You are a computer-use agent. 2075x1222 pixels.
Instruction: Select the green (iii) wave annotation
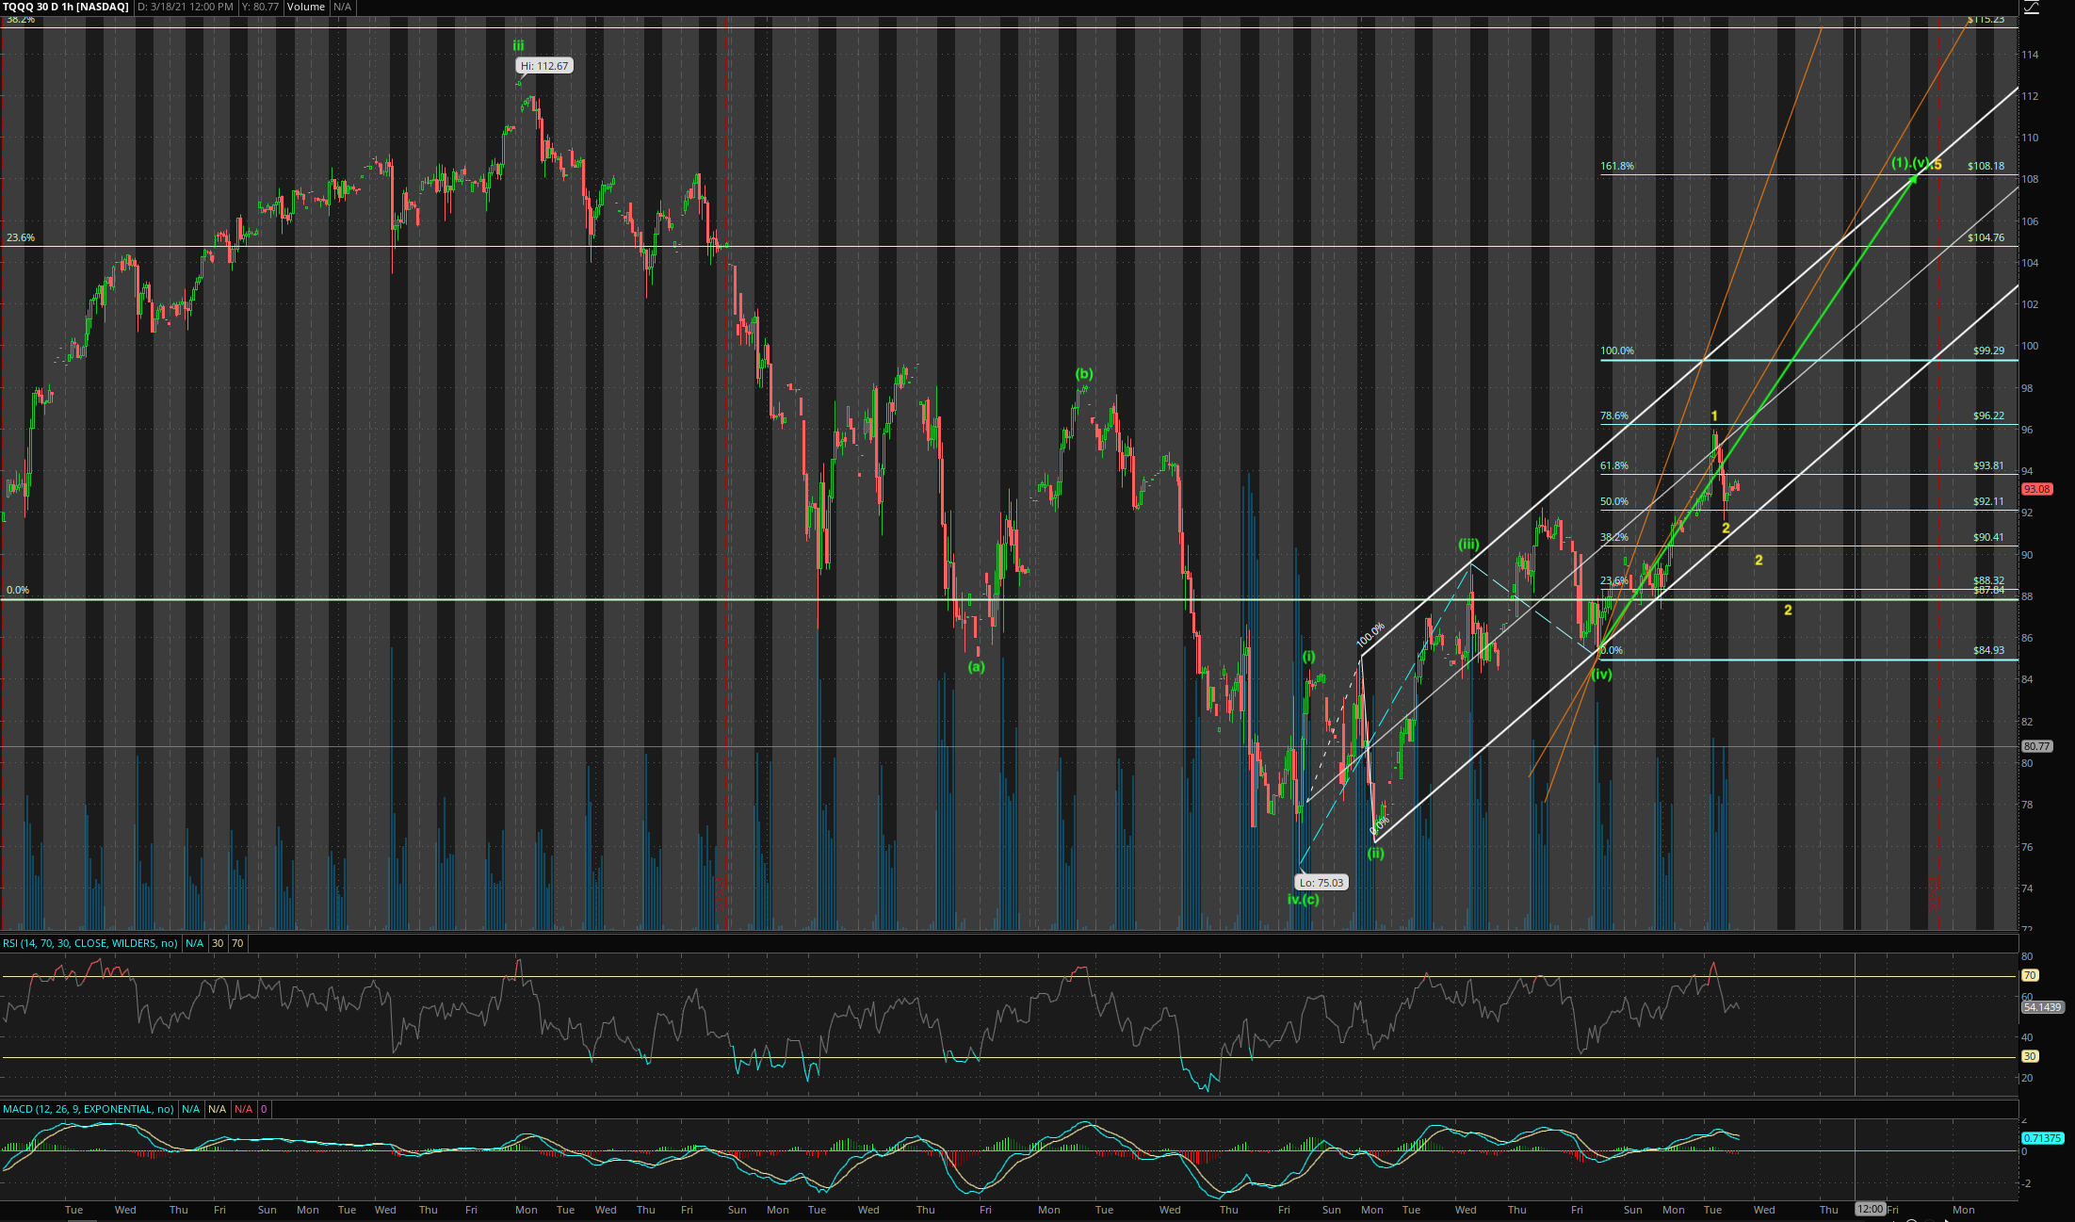coord(1468,544)
